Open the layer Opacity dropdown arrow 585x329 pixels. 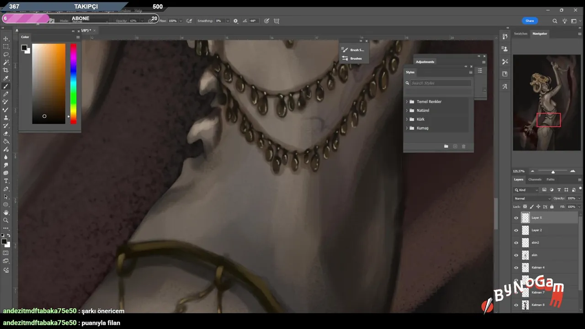pyautogui.click(x=579, y=198)
